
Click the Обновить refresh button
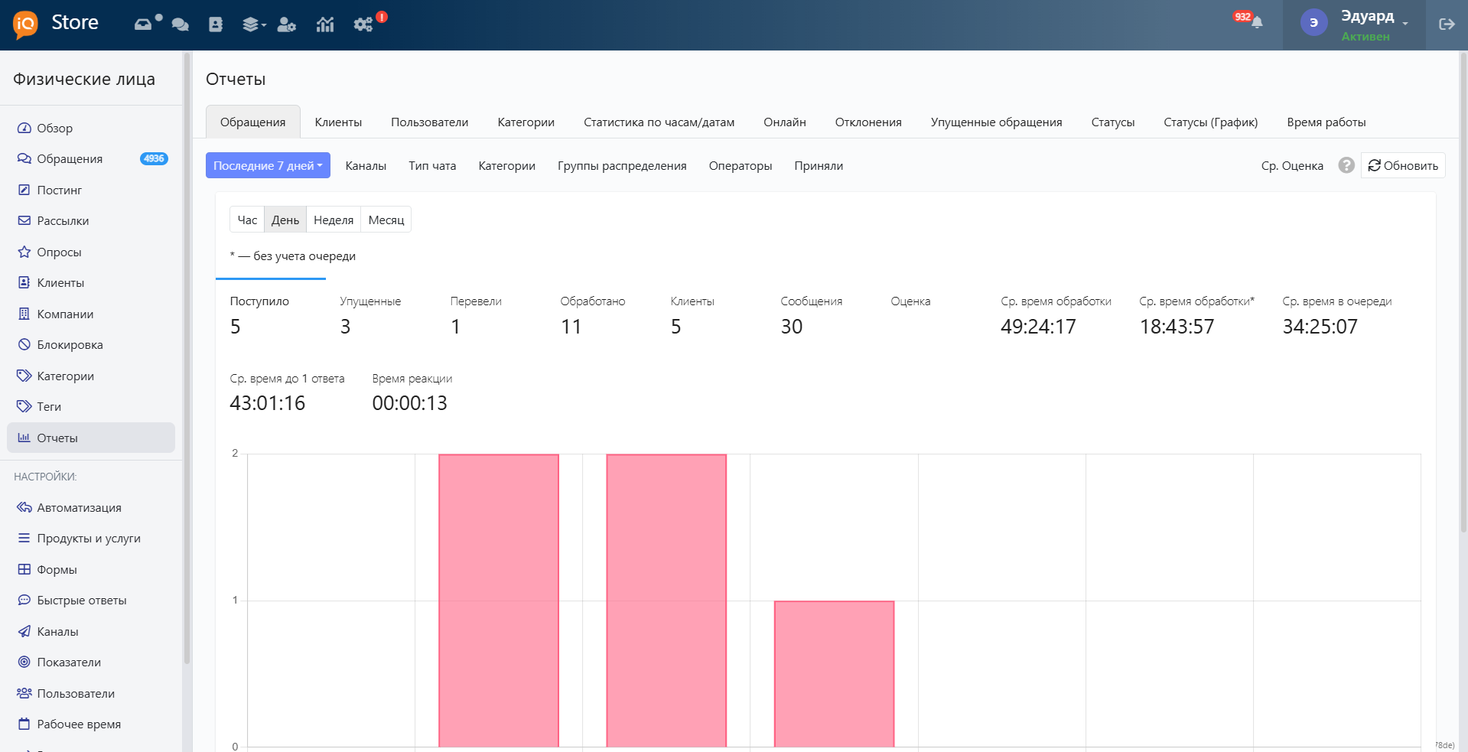coord(1403,165)
